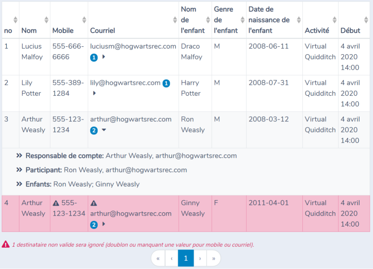This screenshot has width=373, height=269.
Task: Click child name Harry Potter
Action: point(190,88)
